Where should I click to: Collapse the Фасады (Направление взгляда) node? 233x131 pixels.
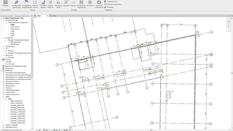point(6,40)
